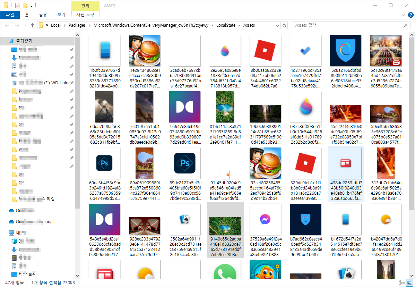Go up one folder level

33,25
